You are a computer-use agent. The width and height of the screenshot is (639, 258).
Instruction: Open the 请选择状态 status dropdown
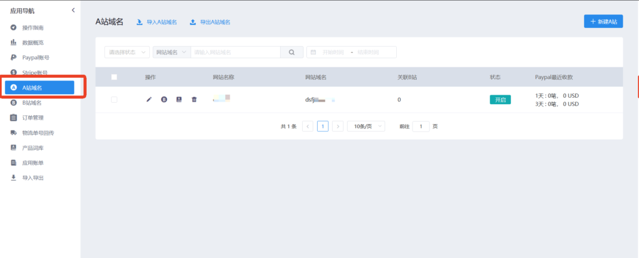tap(127, 52)
